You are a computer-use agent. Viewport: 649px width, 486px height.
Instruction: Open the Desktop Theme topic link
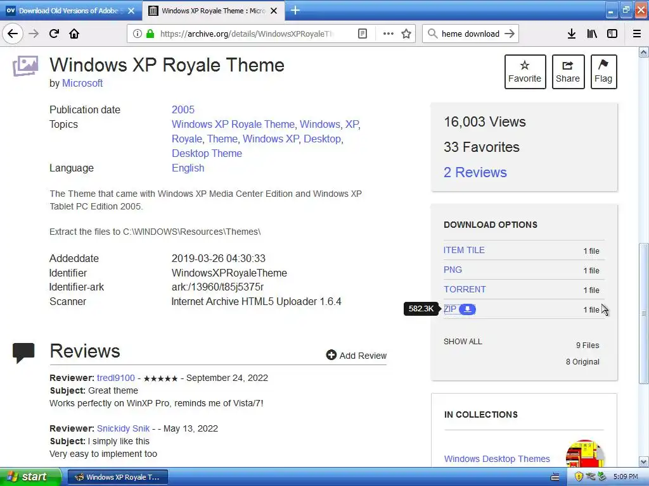[207, 153]
